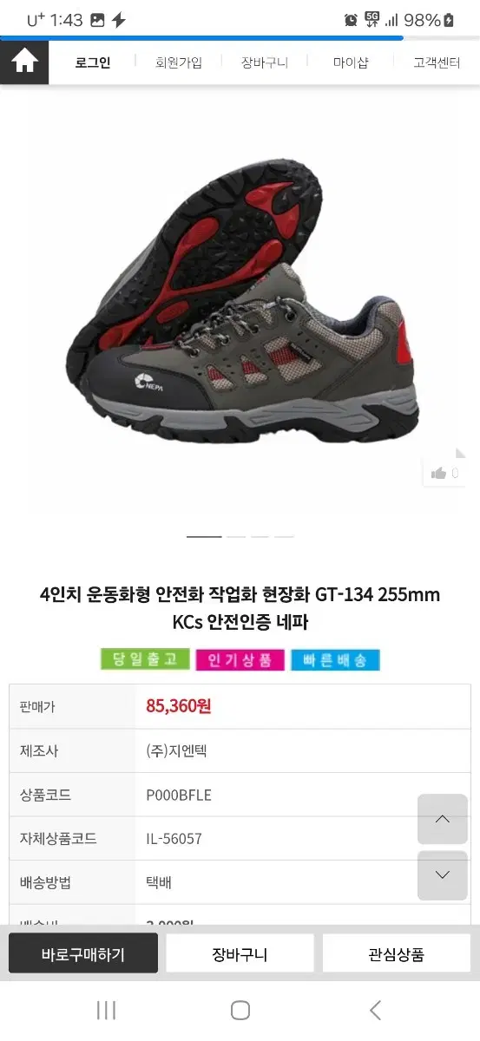
Task: Open the 로그인 menu item
Action: point(93,62)
